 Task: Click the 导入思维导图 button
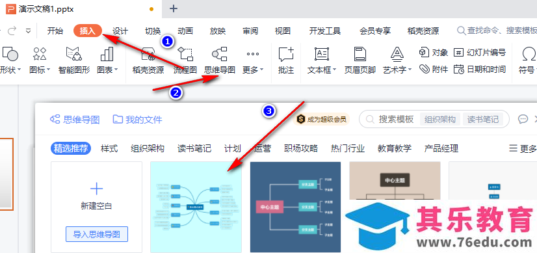(97, 235)
